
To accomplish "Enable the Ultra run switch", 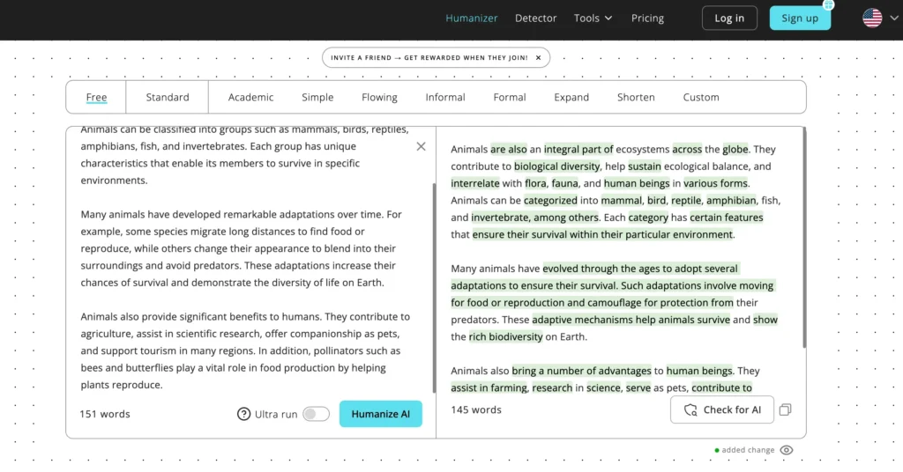I will click(317, 414).
